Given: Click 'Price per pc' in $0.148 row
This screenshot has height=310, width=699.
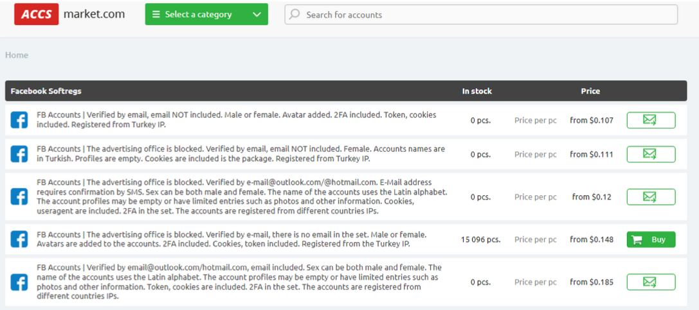Looking at the screenshot, I should pos(536,239).
